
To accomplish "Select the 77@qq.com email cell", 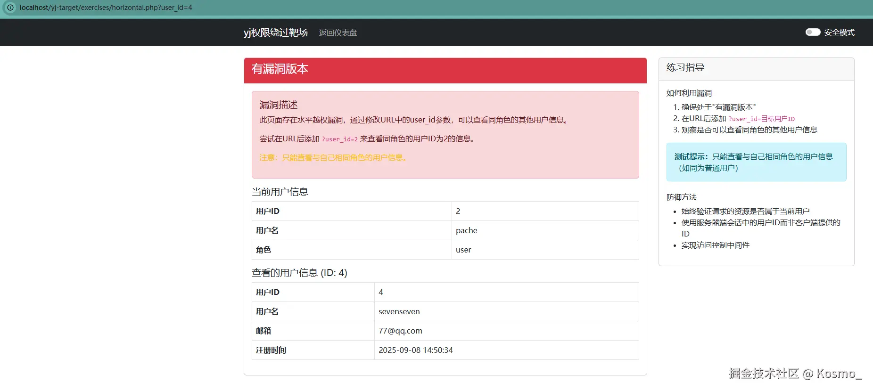I will click(x=507, y=331).
